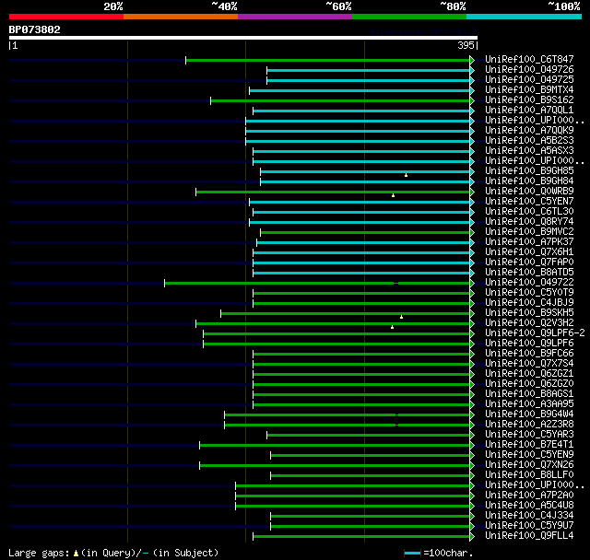Select the UniRef100_A3AA95 hit label
The image size is (590, 560).
click(x=529, y=404)
